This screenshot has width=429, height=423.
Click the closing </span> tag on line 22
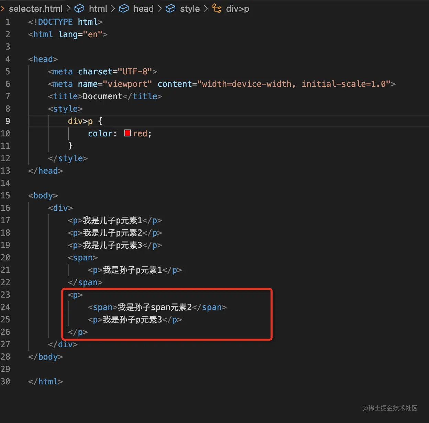[85, 282]
